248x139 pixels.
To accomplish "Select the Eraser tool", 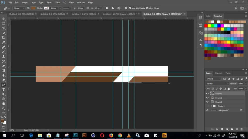I will click(3, 66).
